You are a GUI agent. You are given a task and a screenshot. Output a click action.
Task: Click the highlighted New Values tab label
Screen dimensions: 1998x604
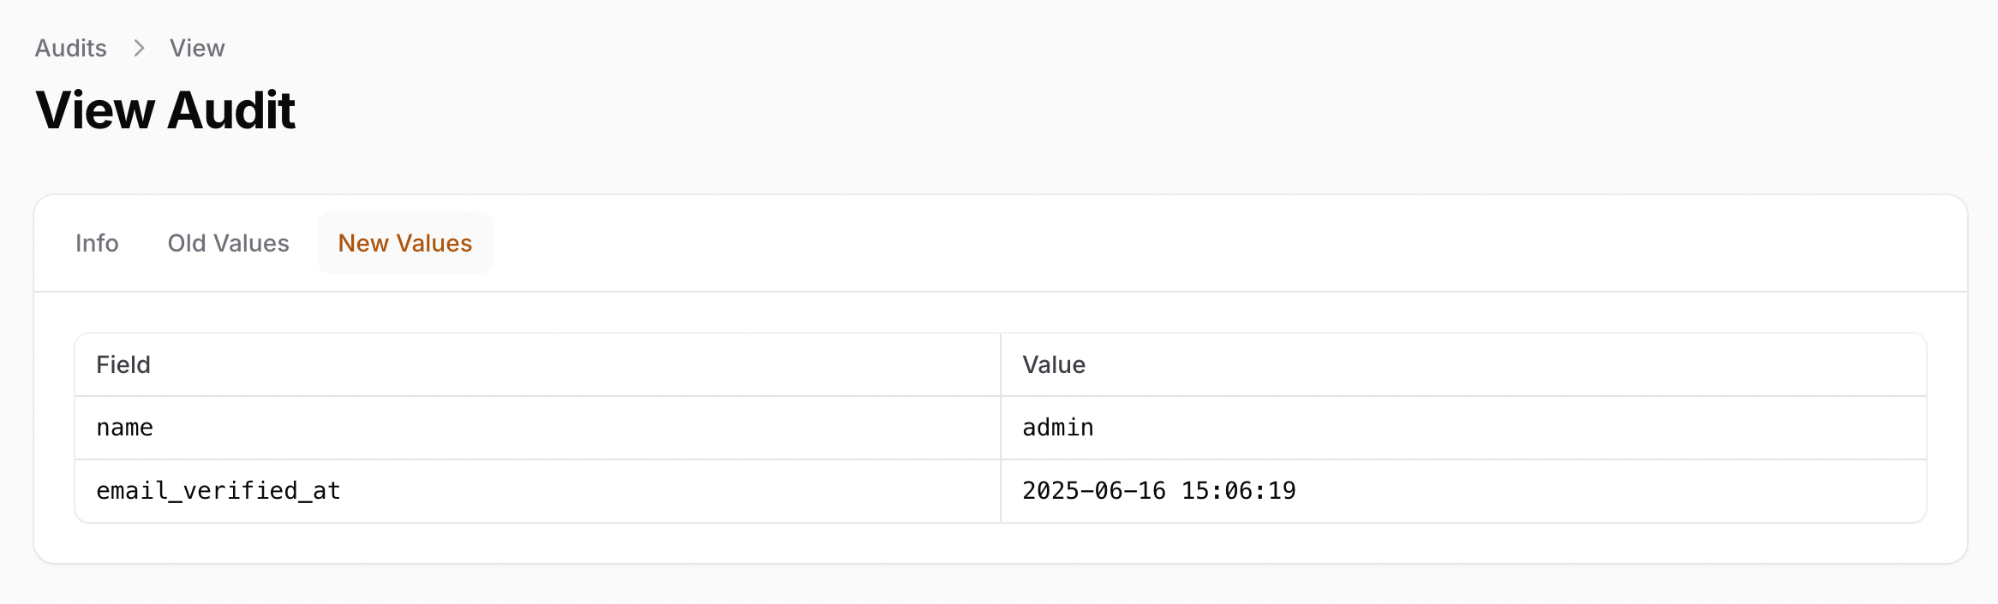coord(404,243)
